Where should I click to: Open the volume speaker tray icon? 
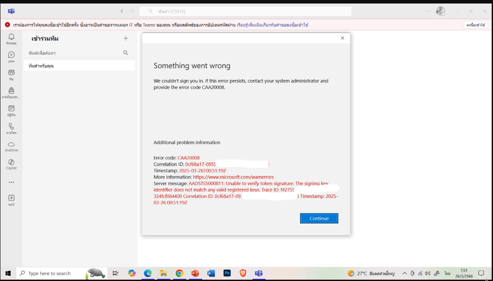[428, 273]
